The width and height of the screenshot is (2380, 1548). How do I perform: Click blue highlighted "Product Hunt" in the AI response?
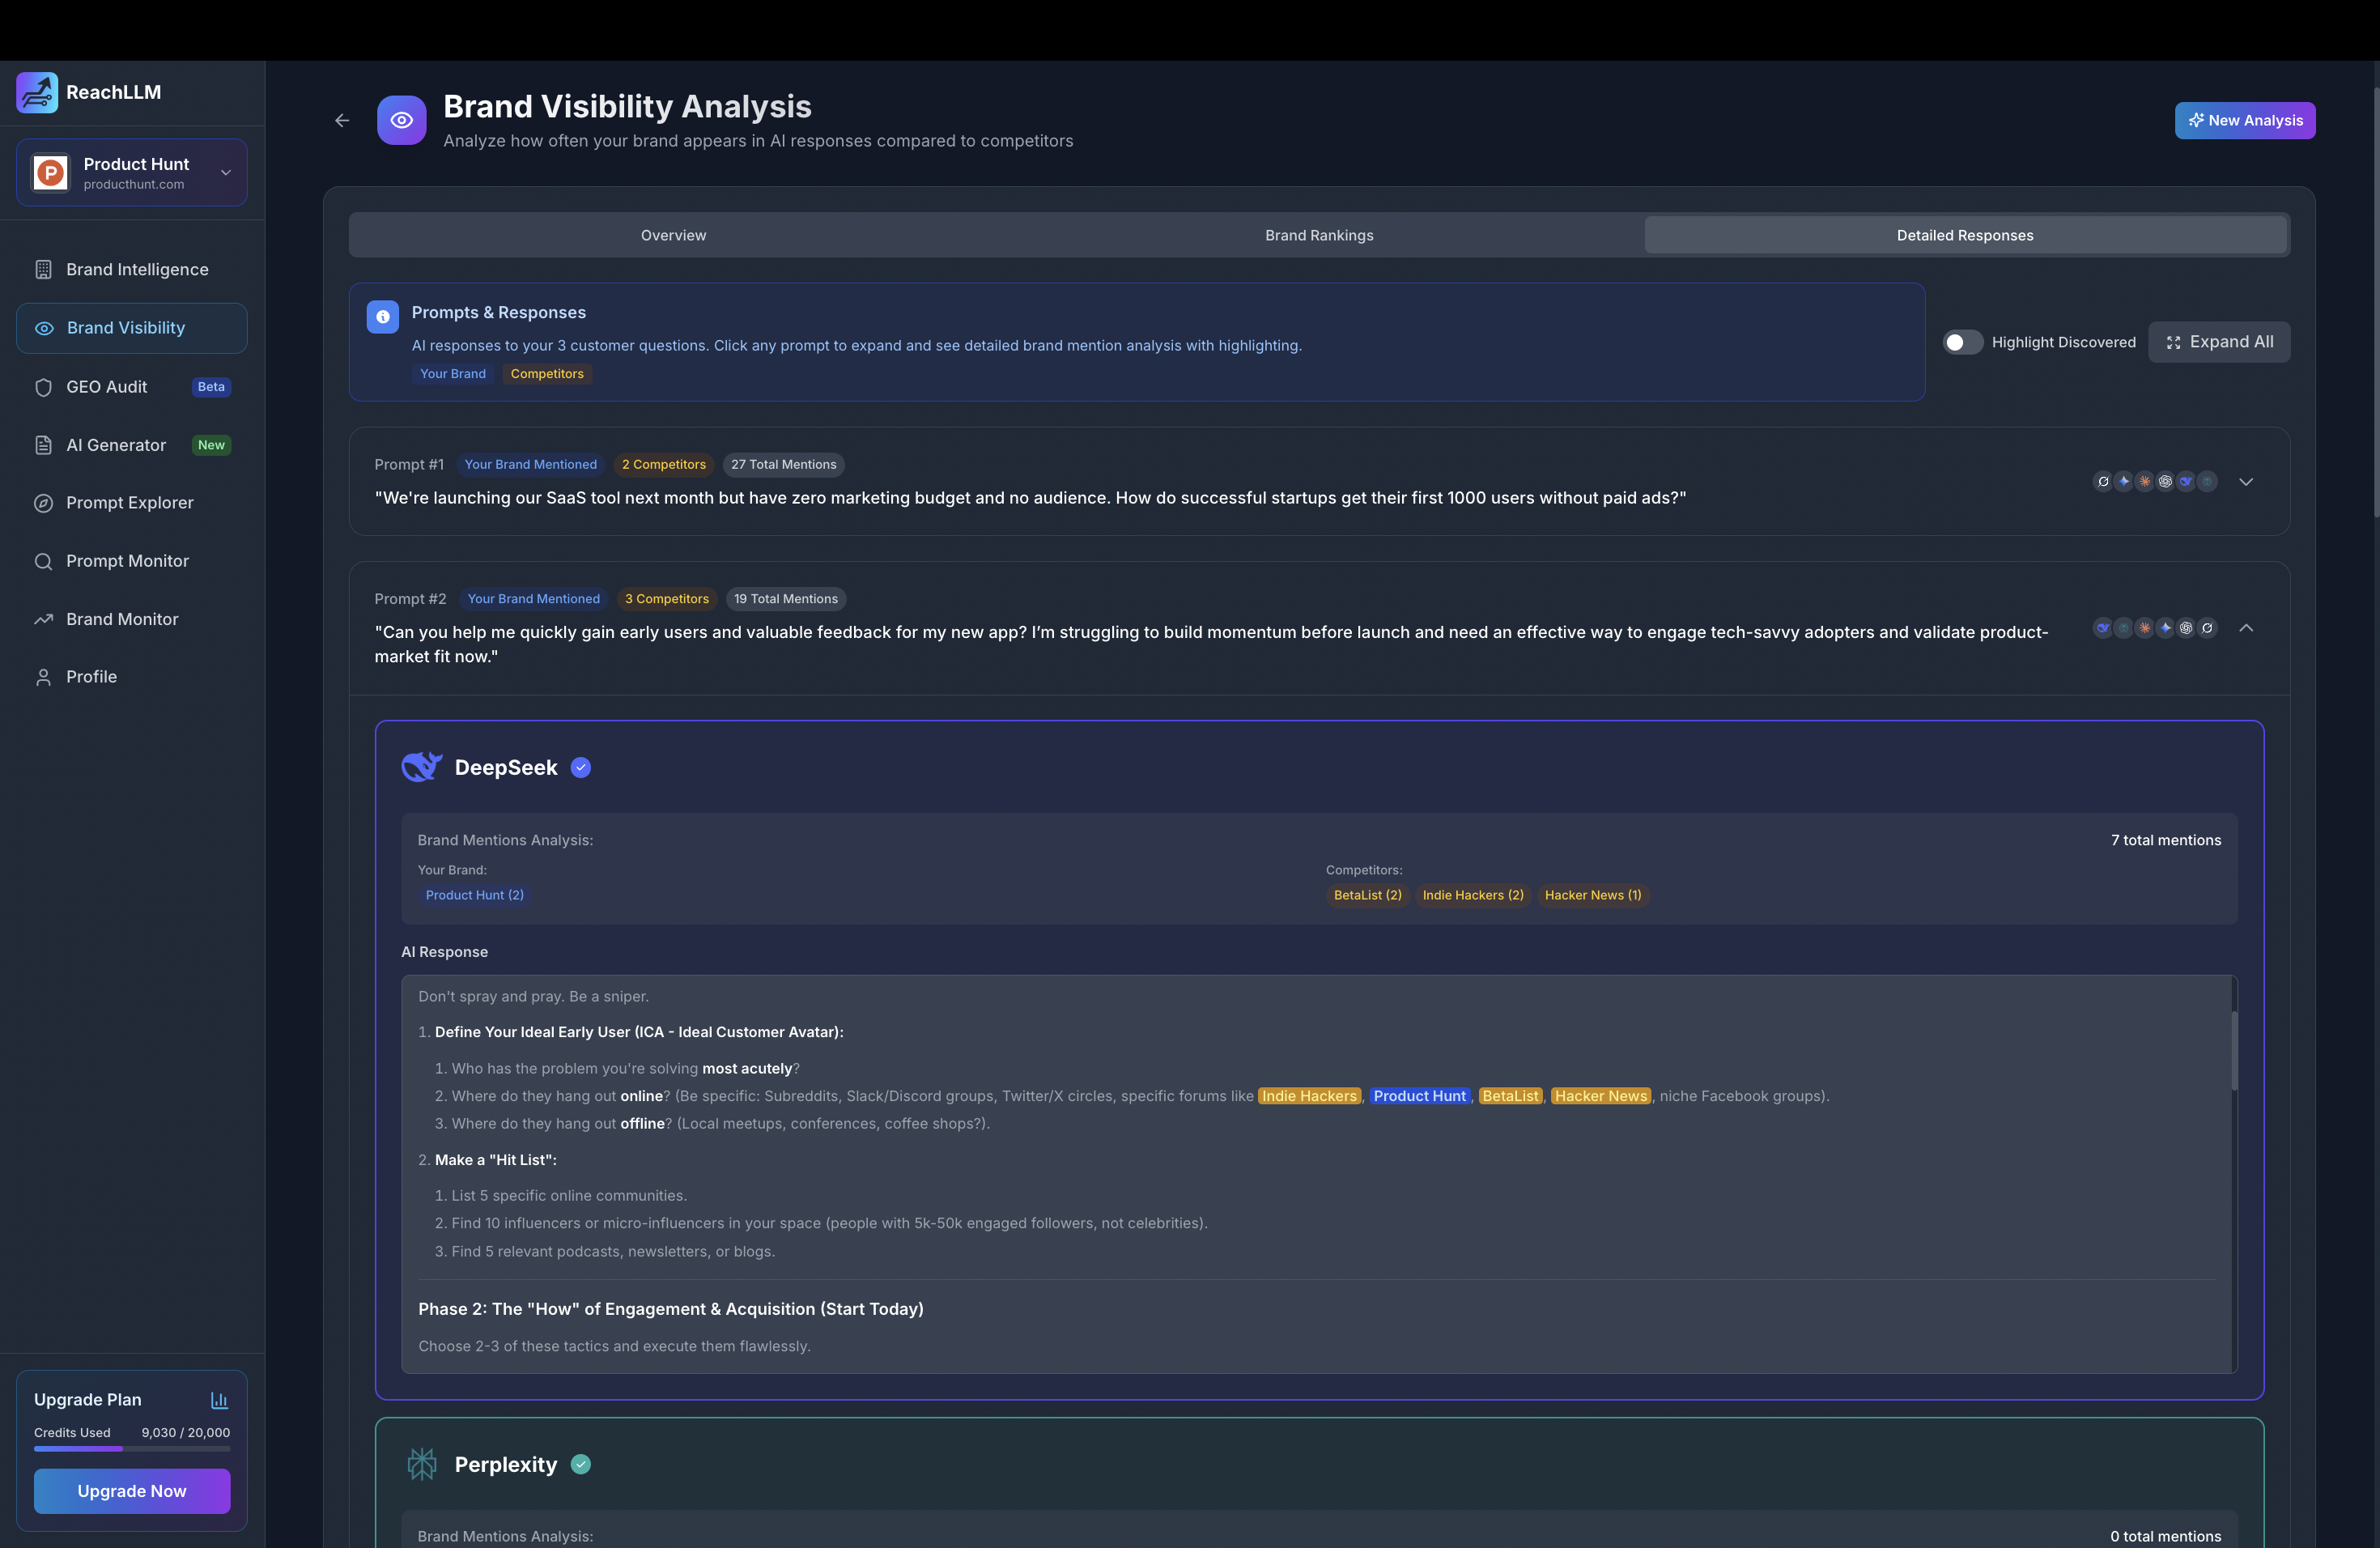click(1419, 1096)
